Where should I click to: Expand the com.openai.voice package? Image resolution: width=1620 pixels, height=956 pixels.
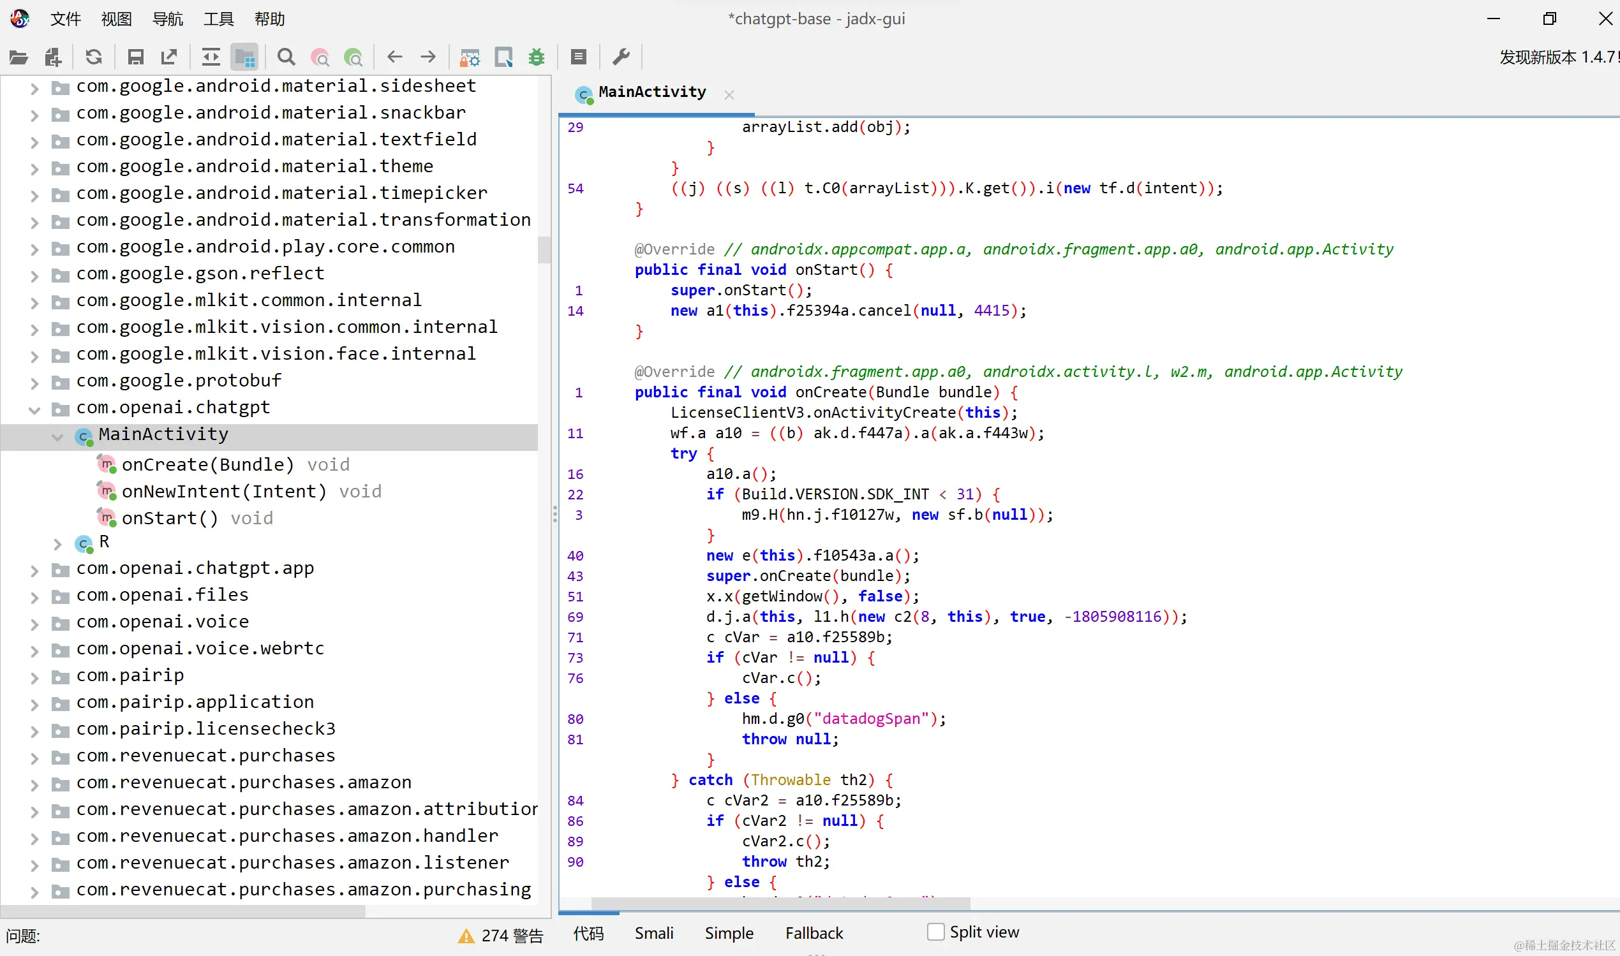(x=35, y=624)
